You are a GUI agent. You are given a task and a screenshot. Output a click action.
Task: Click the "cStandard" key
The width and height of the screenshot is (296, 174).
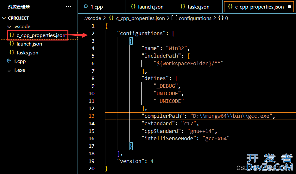(x=158, y=124)
